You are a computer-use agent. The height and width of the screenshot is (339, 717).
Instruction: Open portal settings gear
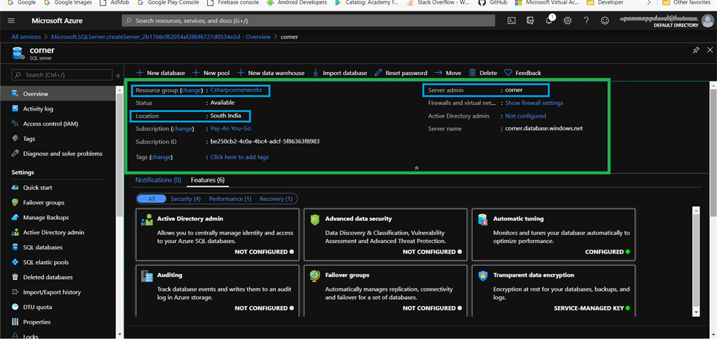pos(567,20)
